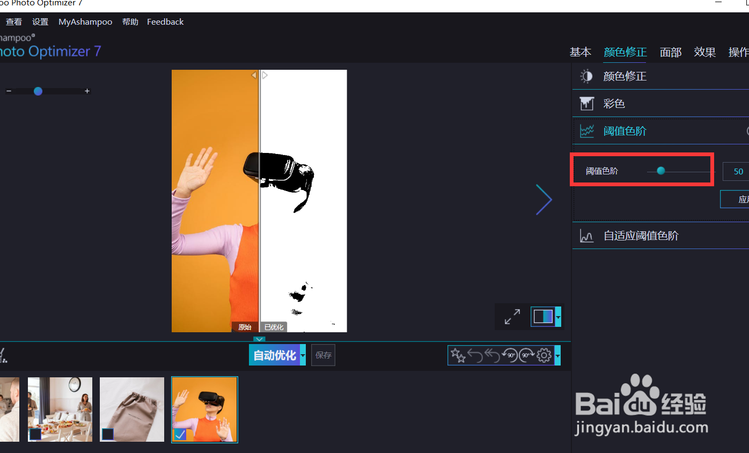Screen dimensions: 749x453
Task: Click the threshold value field showing 50
Action: [x=736, y=171]
